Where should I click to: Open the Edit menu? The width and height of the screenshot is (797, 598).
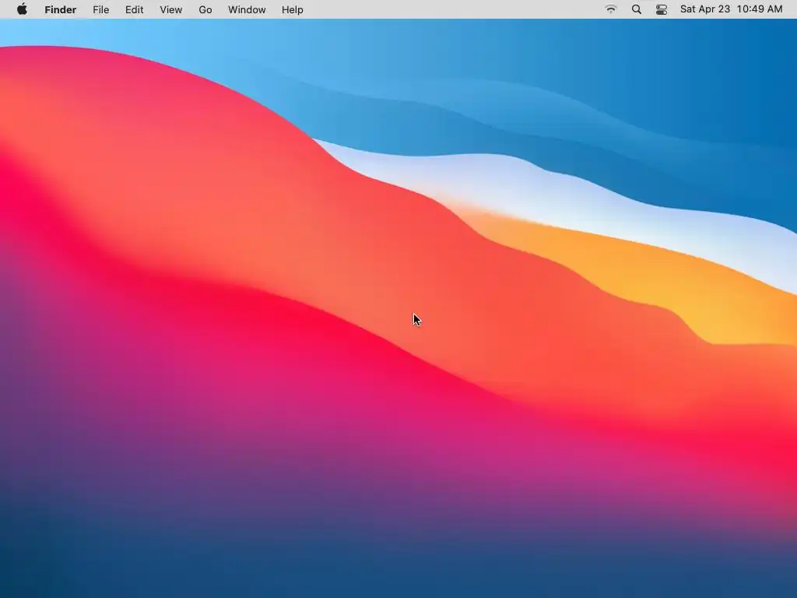(134, 9)
